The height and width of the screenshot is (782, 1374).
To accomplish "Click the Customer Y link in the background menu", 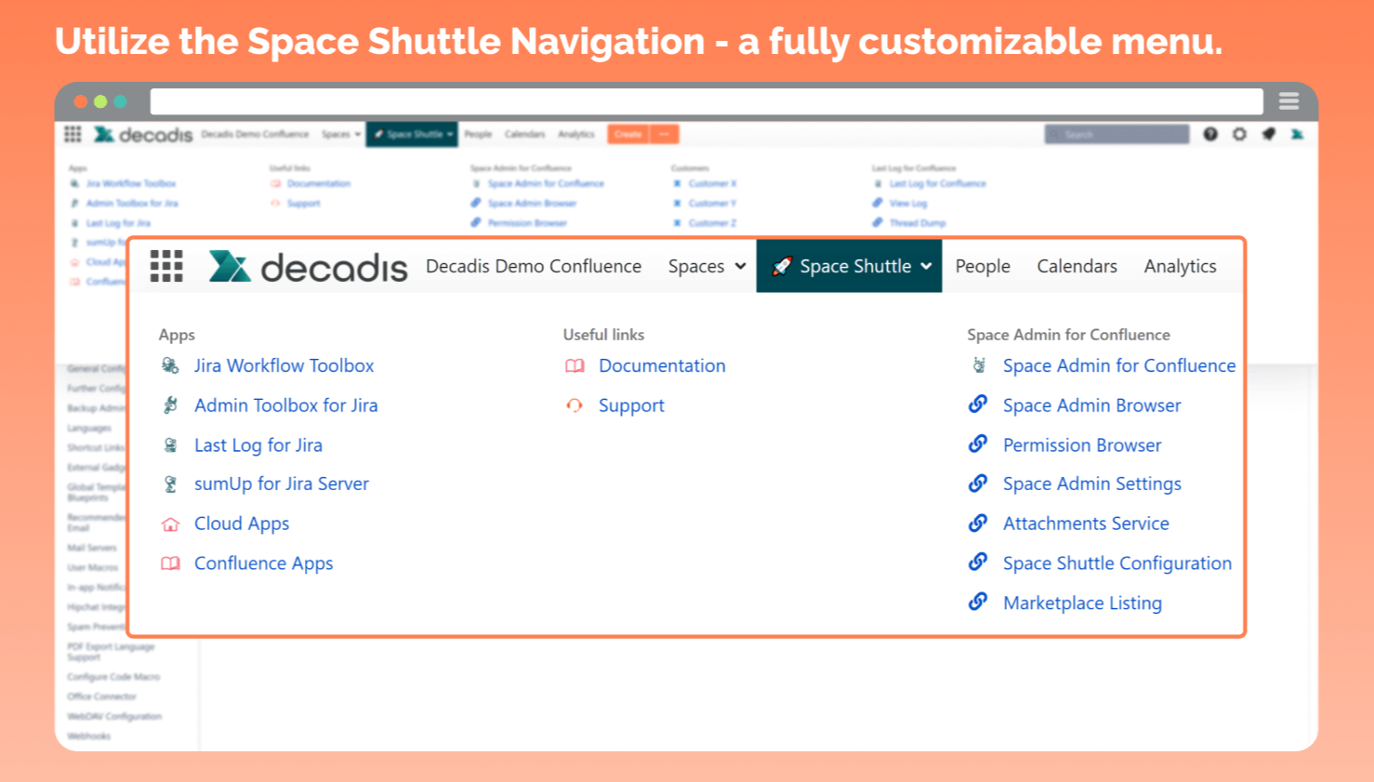I will pyautogui.click(x=712, y=204).
